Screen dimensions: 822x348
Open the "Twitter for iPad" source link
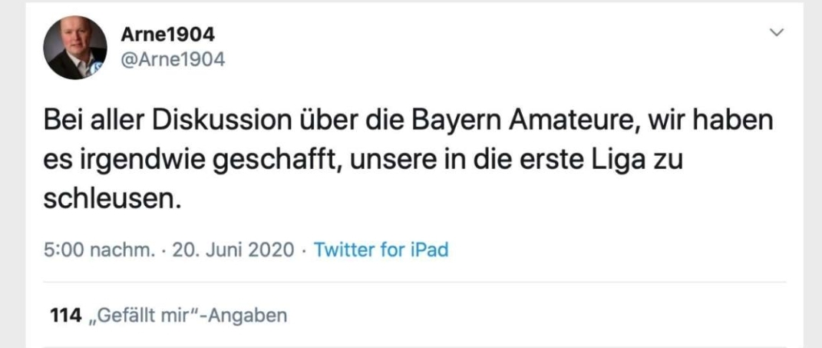pos(381,250)
